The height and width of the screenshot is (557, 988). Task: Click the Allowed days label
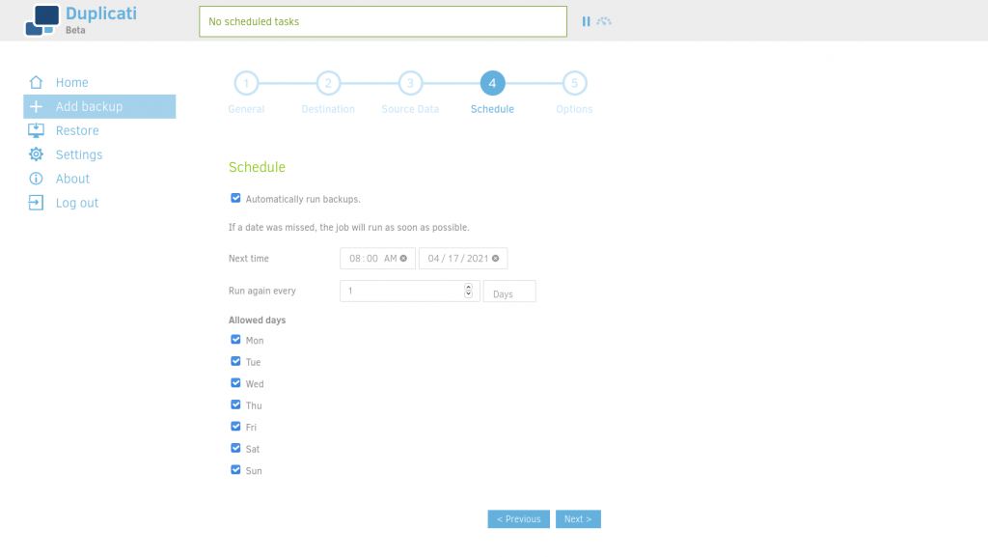257,320
